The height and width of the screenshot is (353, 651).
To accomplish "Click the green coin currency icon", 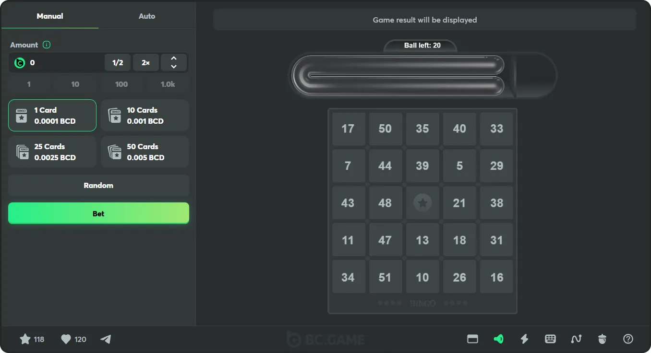I will (20, 63).
